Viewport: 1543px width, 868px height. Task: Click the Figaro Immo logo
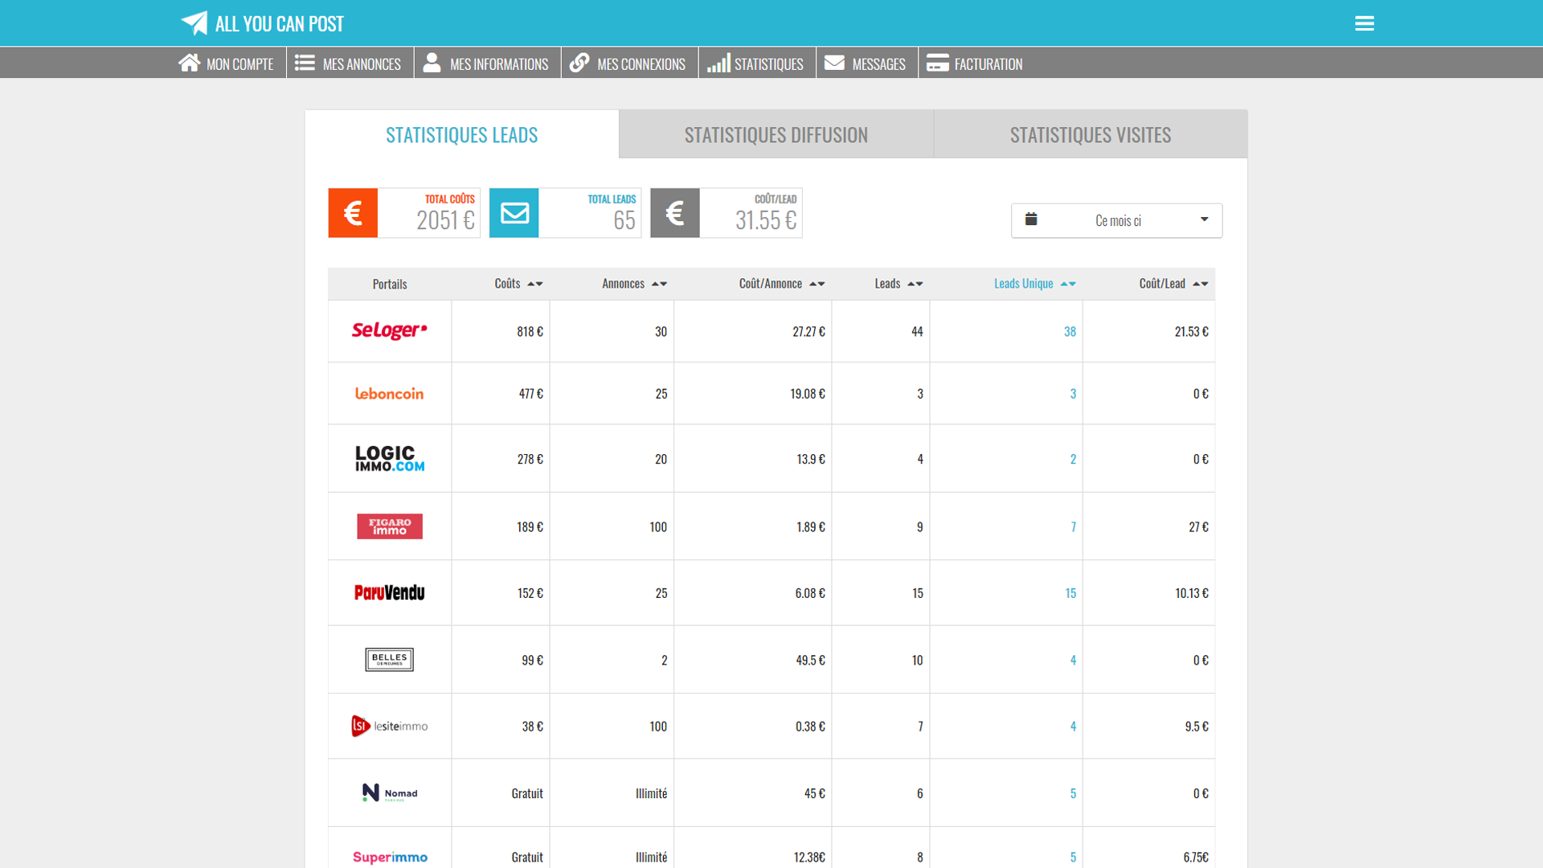[x=390, y=526]
